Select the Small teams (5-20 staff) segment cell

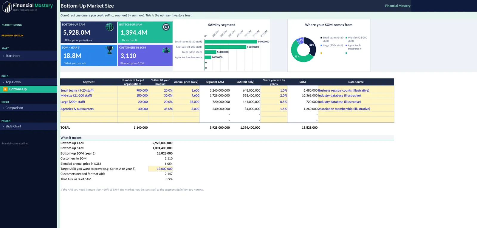click(x=89, y=90)
